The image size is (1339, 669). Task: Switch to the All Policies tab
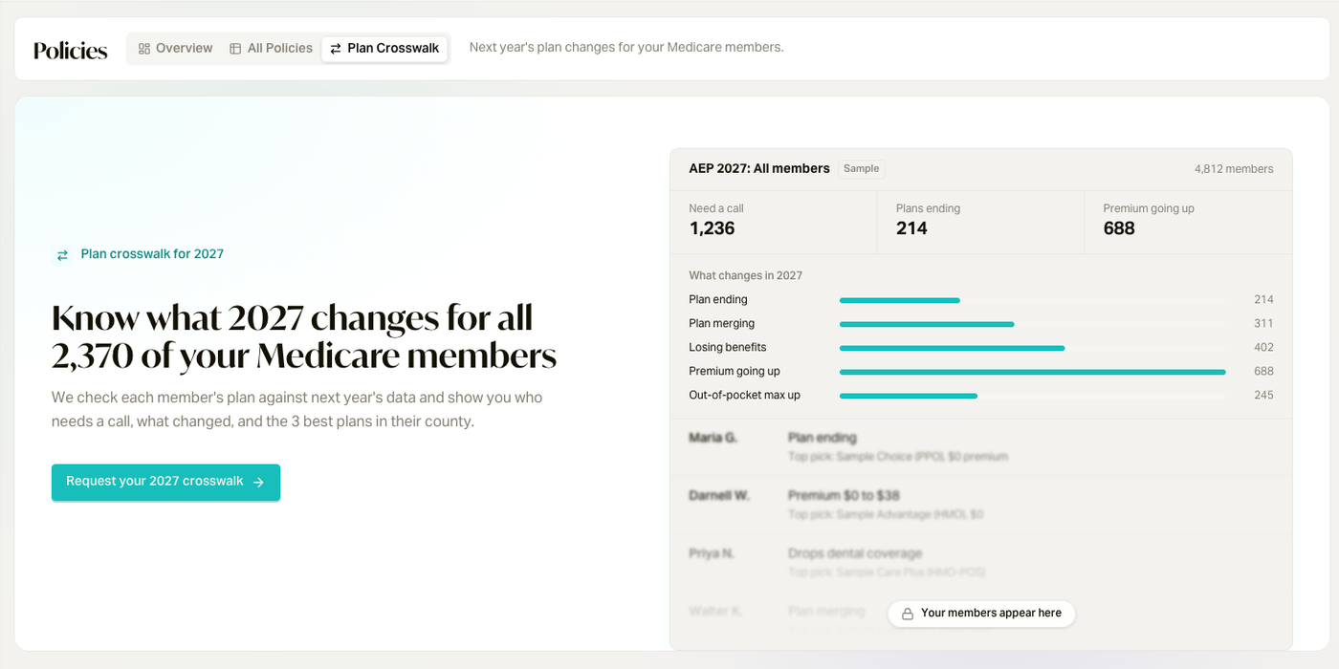tap(271, 48)
